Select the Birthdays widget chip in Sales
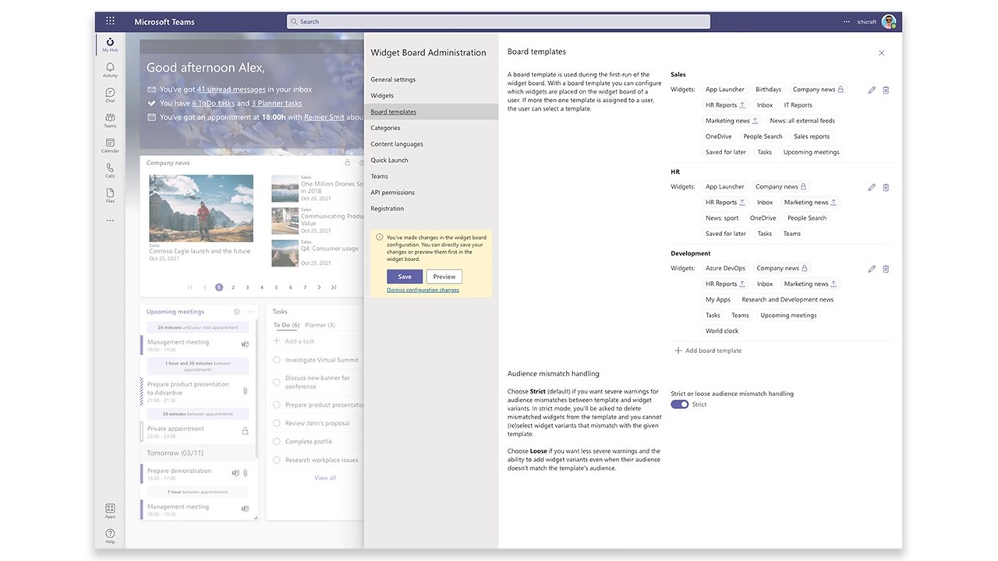 tap(768, 90)
